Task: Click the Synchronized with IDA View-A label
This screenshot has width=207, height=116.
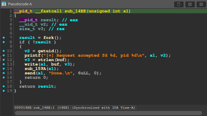Action: pyautogui.click(x=104, y=107)
